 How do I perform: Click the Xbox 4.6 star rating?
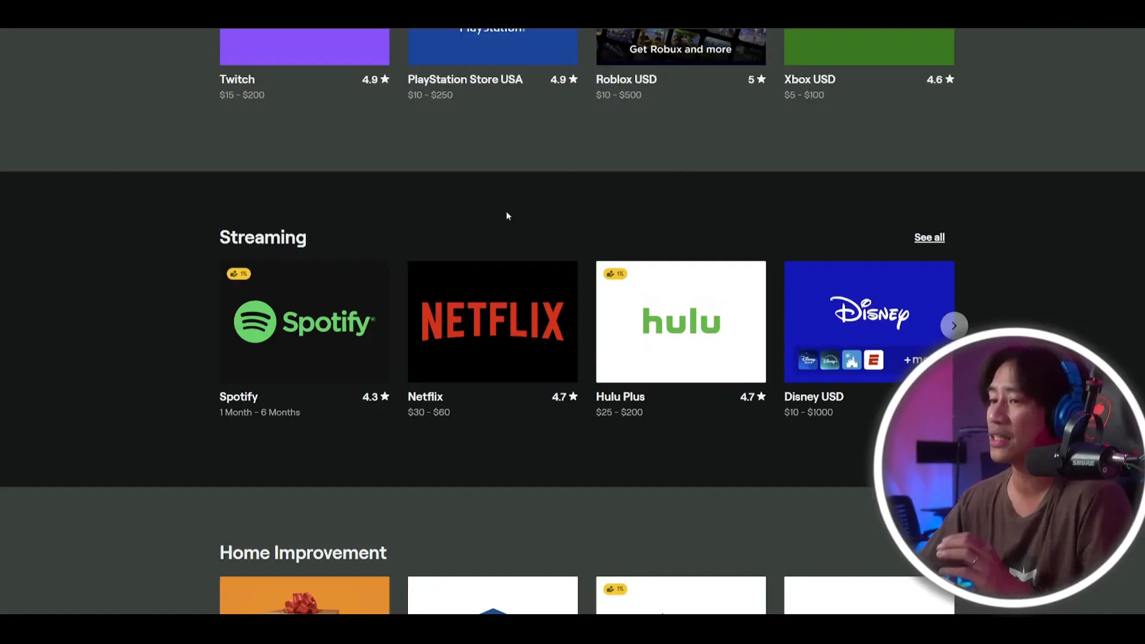940,79
